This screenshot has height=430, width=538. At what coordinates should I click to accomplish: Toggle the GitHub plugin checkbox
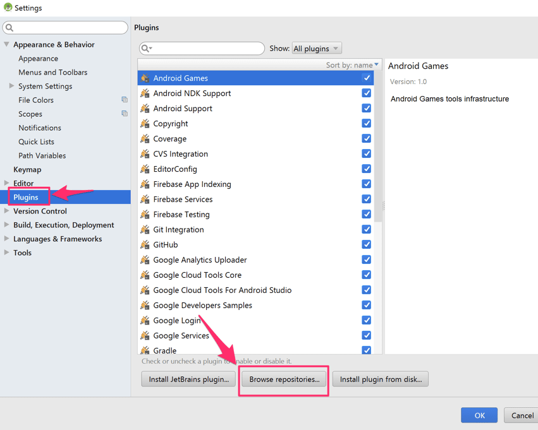pyautogui.click(x=367, y=244)
